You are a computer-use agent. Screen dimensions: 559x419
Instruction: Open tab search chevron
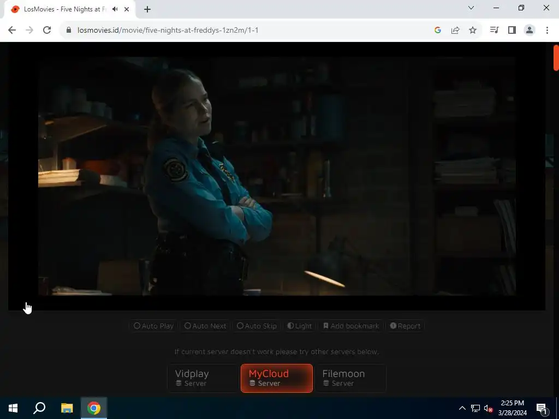pos(471,8)
